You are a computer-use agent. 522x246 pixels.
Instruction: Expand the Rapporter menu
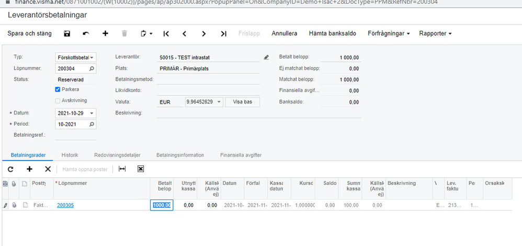pos(435,33)
